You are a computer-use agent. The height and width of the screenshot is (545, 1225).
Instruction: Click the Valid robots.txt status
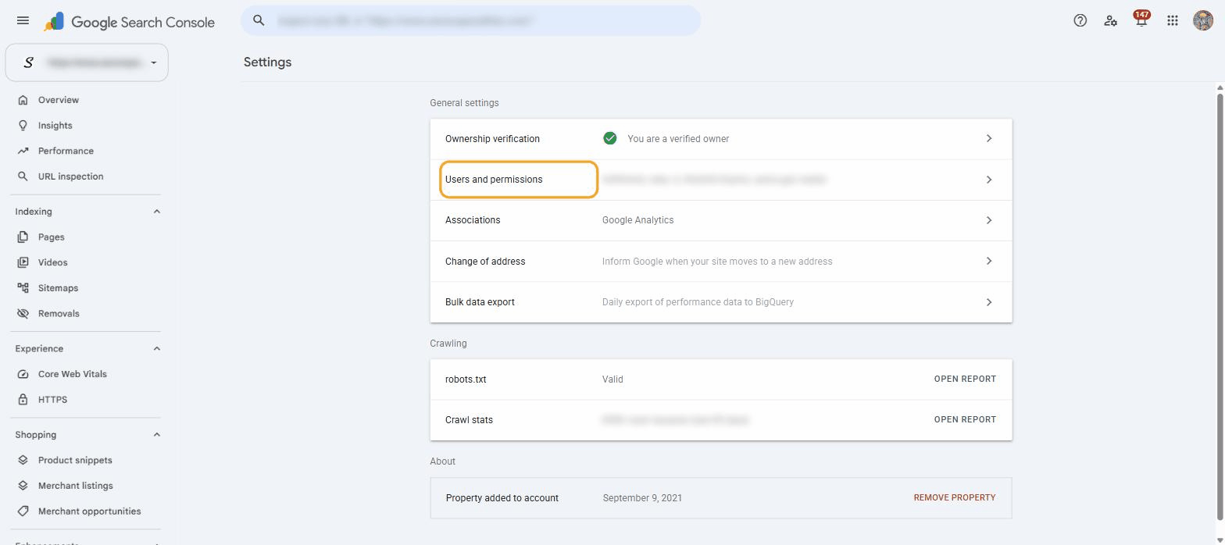pyautogui.click(x=612, y=379)
